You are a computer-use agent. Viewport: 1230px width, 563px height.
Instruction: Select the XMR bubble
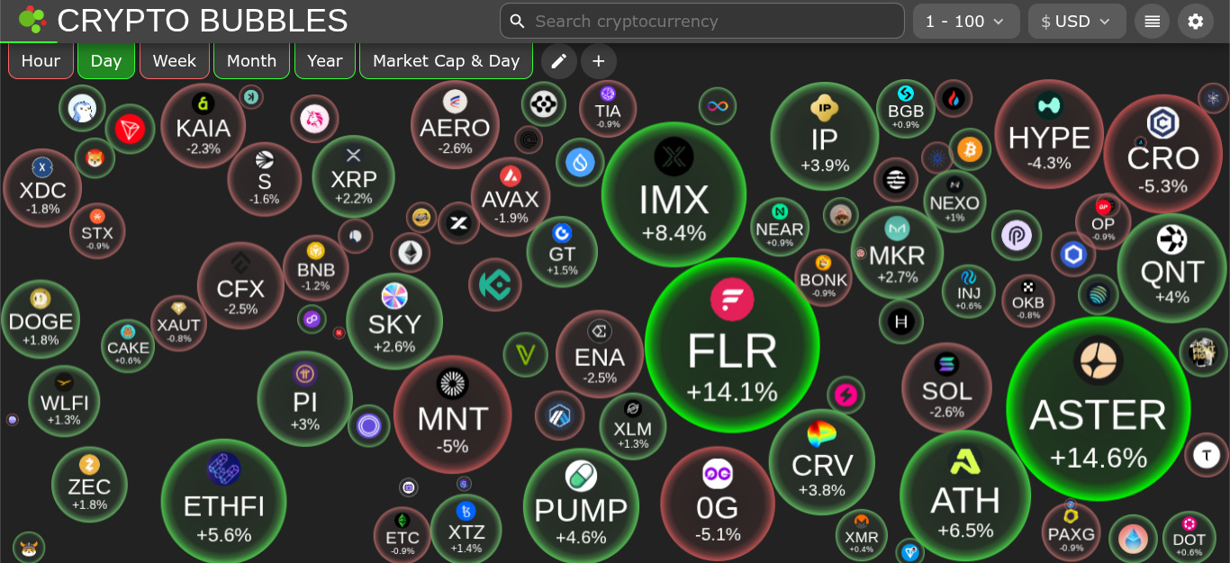tap(862, 535)
